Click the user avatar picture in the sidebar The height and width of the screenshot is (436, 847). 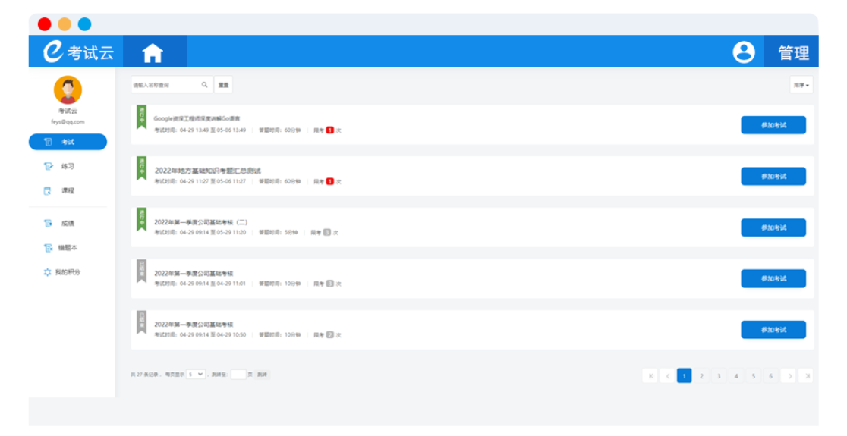click(x=68, y=90)
